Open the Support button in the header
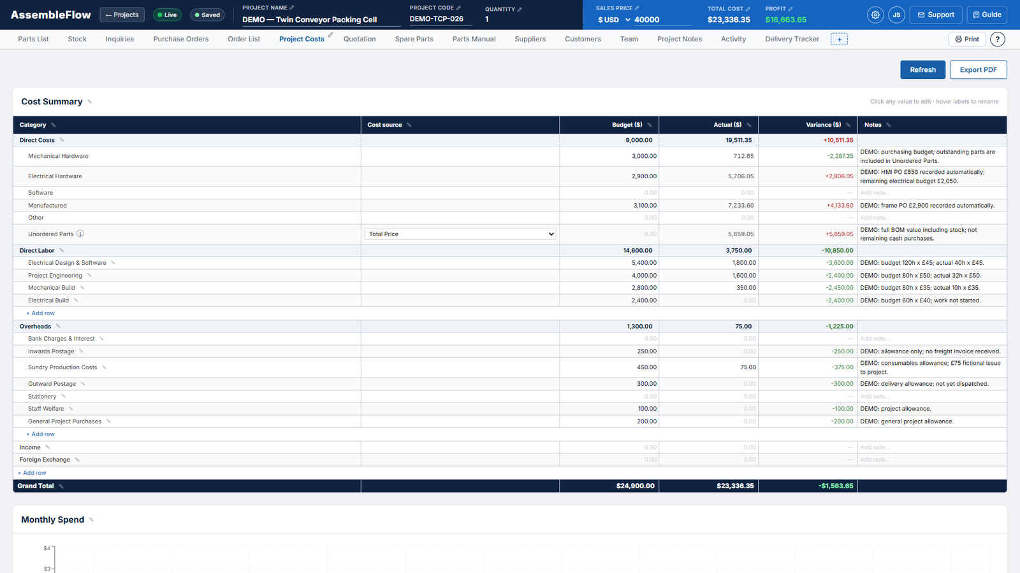Viewport: 1020px width, 573px height. (936, 15)
